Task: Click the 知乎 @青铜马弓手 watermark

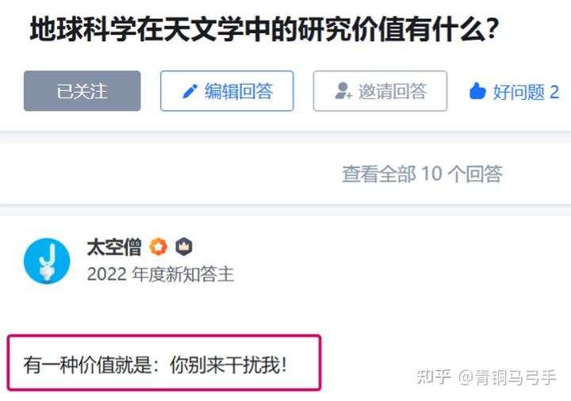Action: [486, 377]
